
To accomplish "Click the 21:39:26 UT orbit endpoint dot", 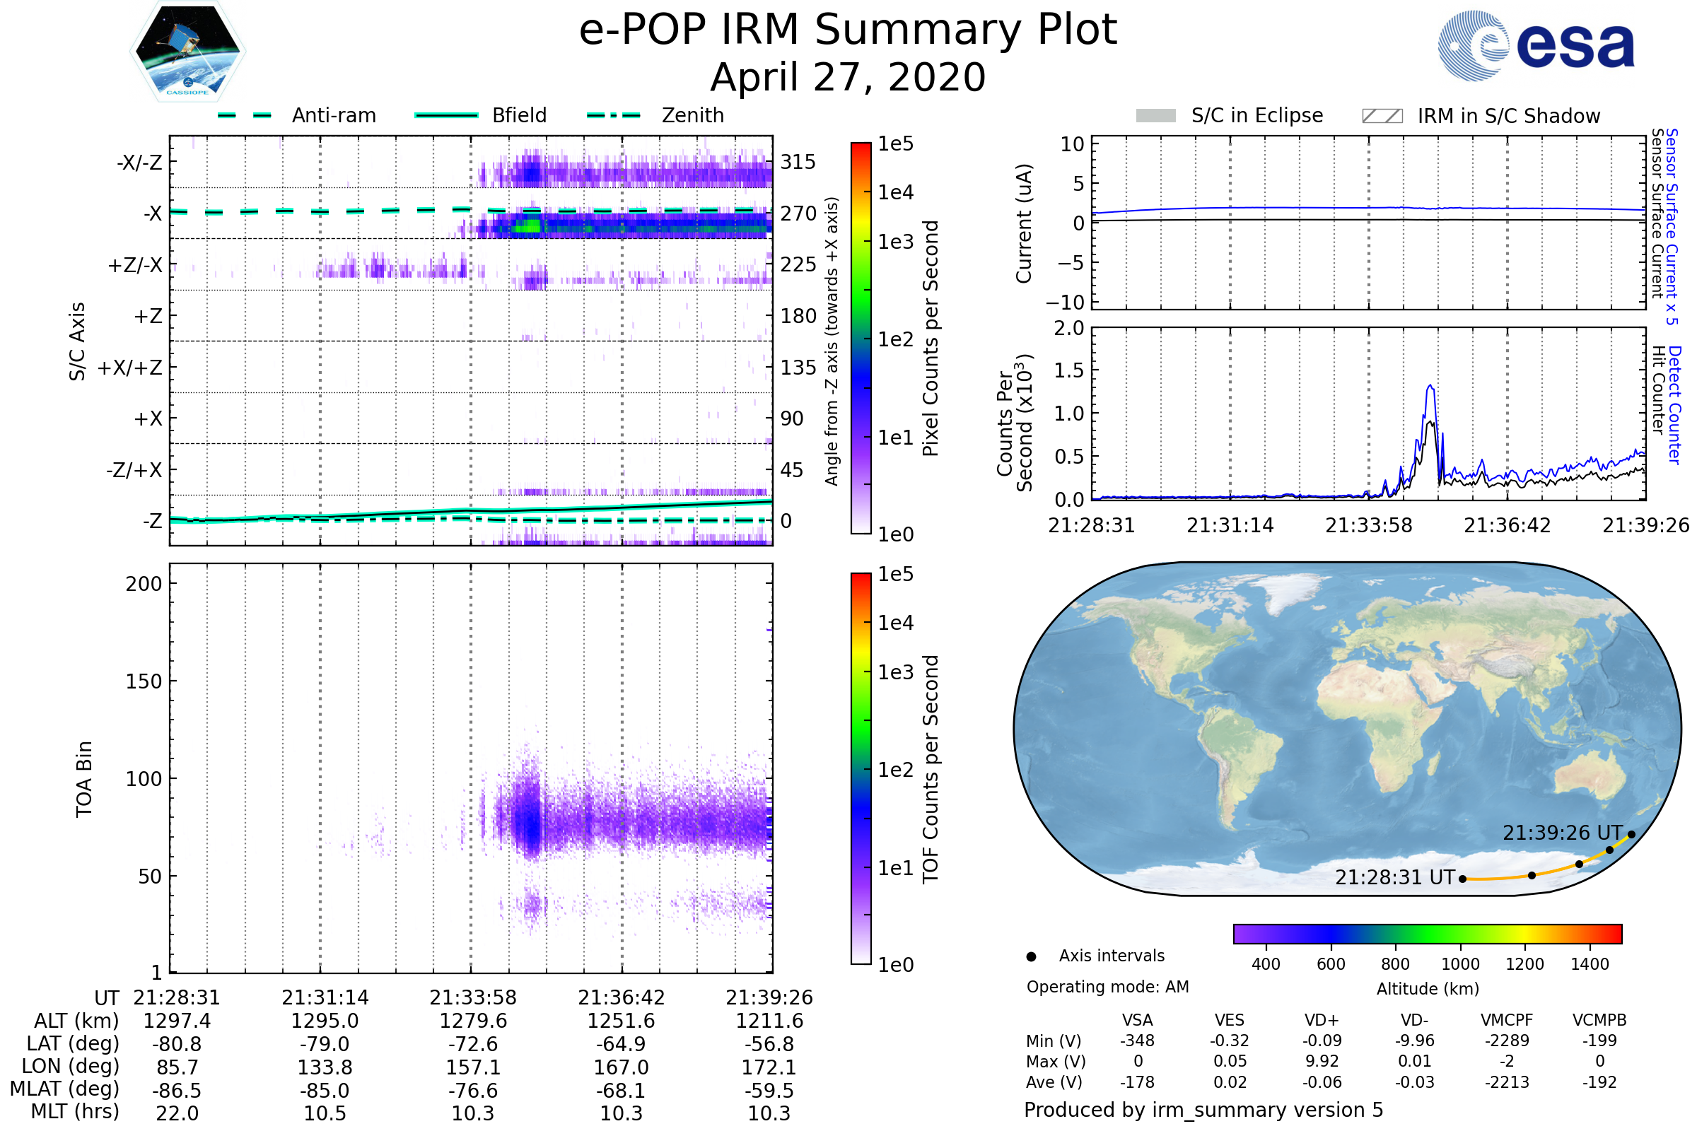I will [x=1631, y=836].
